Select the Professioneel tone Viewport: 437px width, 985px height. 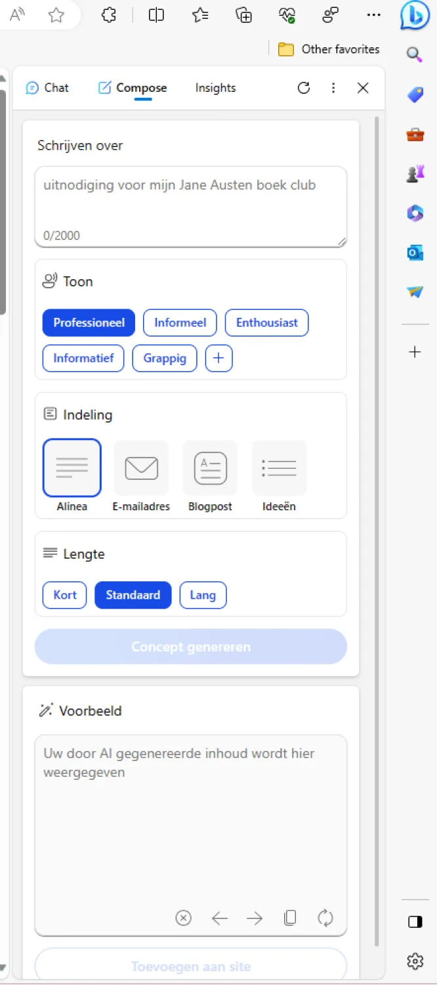89,322
